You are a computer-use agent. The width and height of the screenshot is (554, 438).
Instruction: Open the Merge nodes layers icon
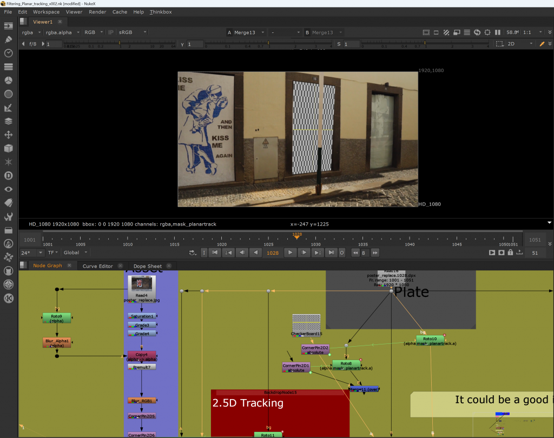pyautogui.click(x=9, y=121)
